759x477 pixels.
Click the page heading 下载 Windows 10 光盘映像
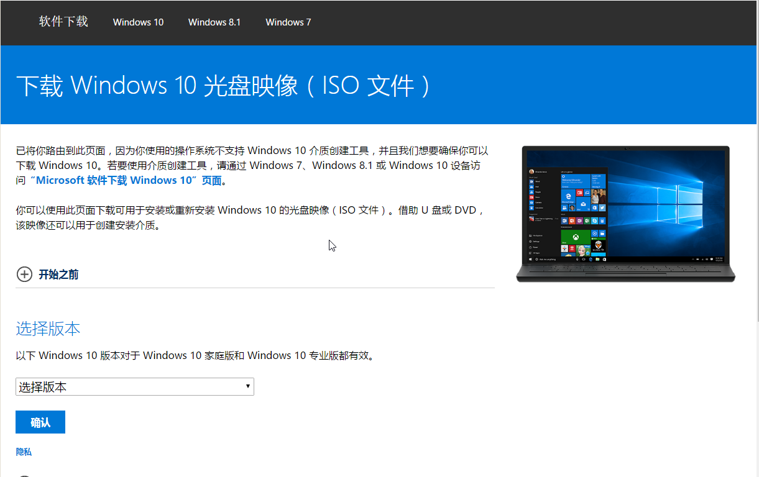(x=223, y=86)
